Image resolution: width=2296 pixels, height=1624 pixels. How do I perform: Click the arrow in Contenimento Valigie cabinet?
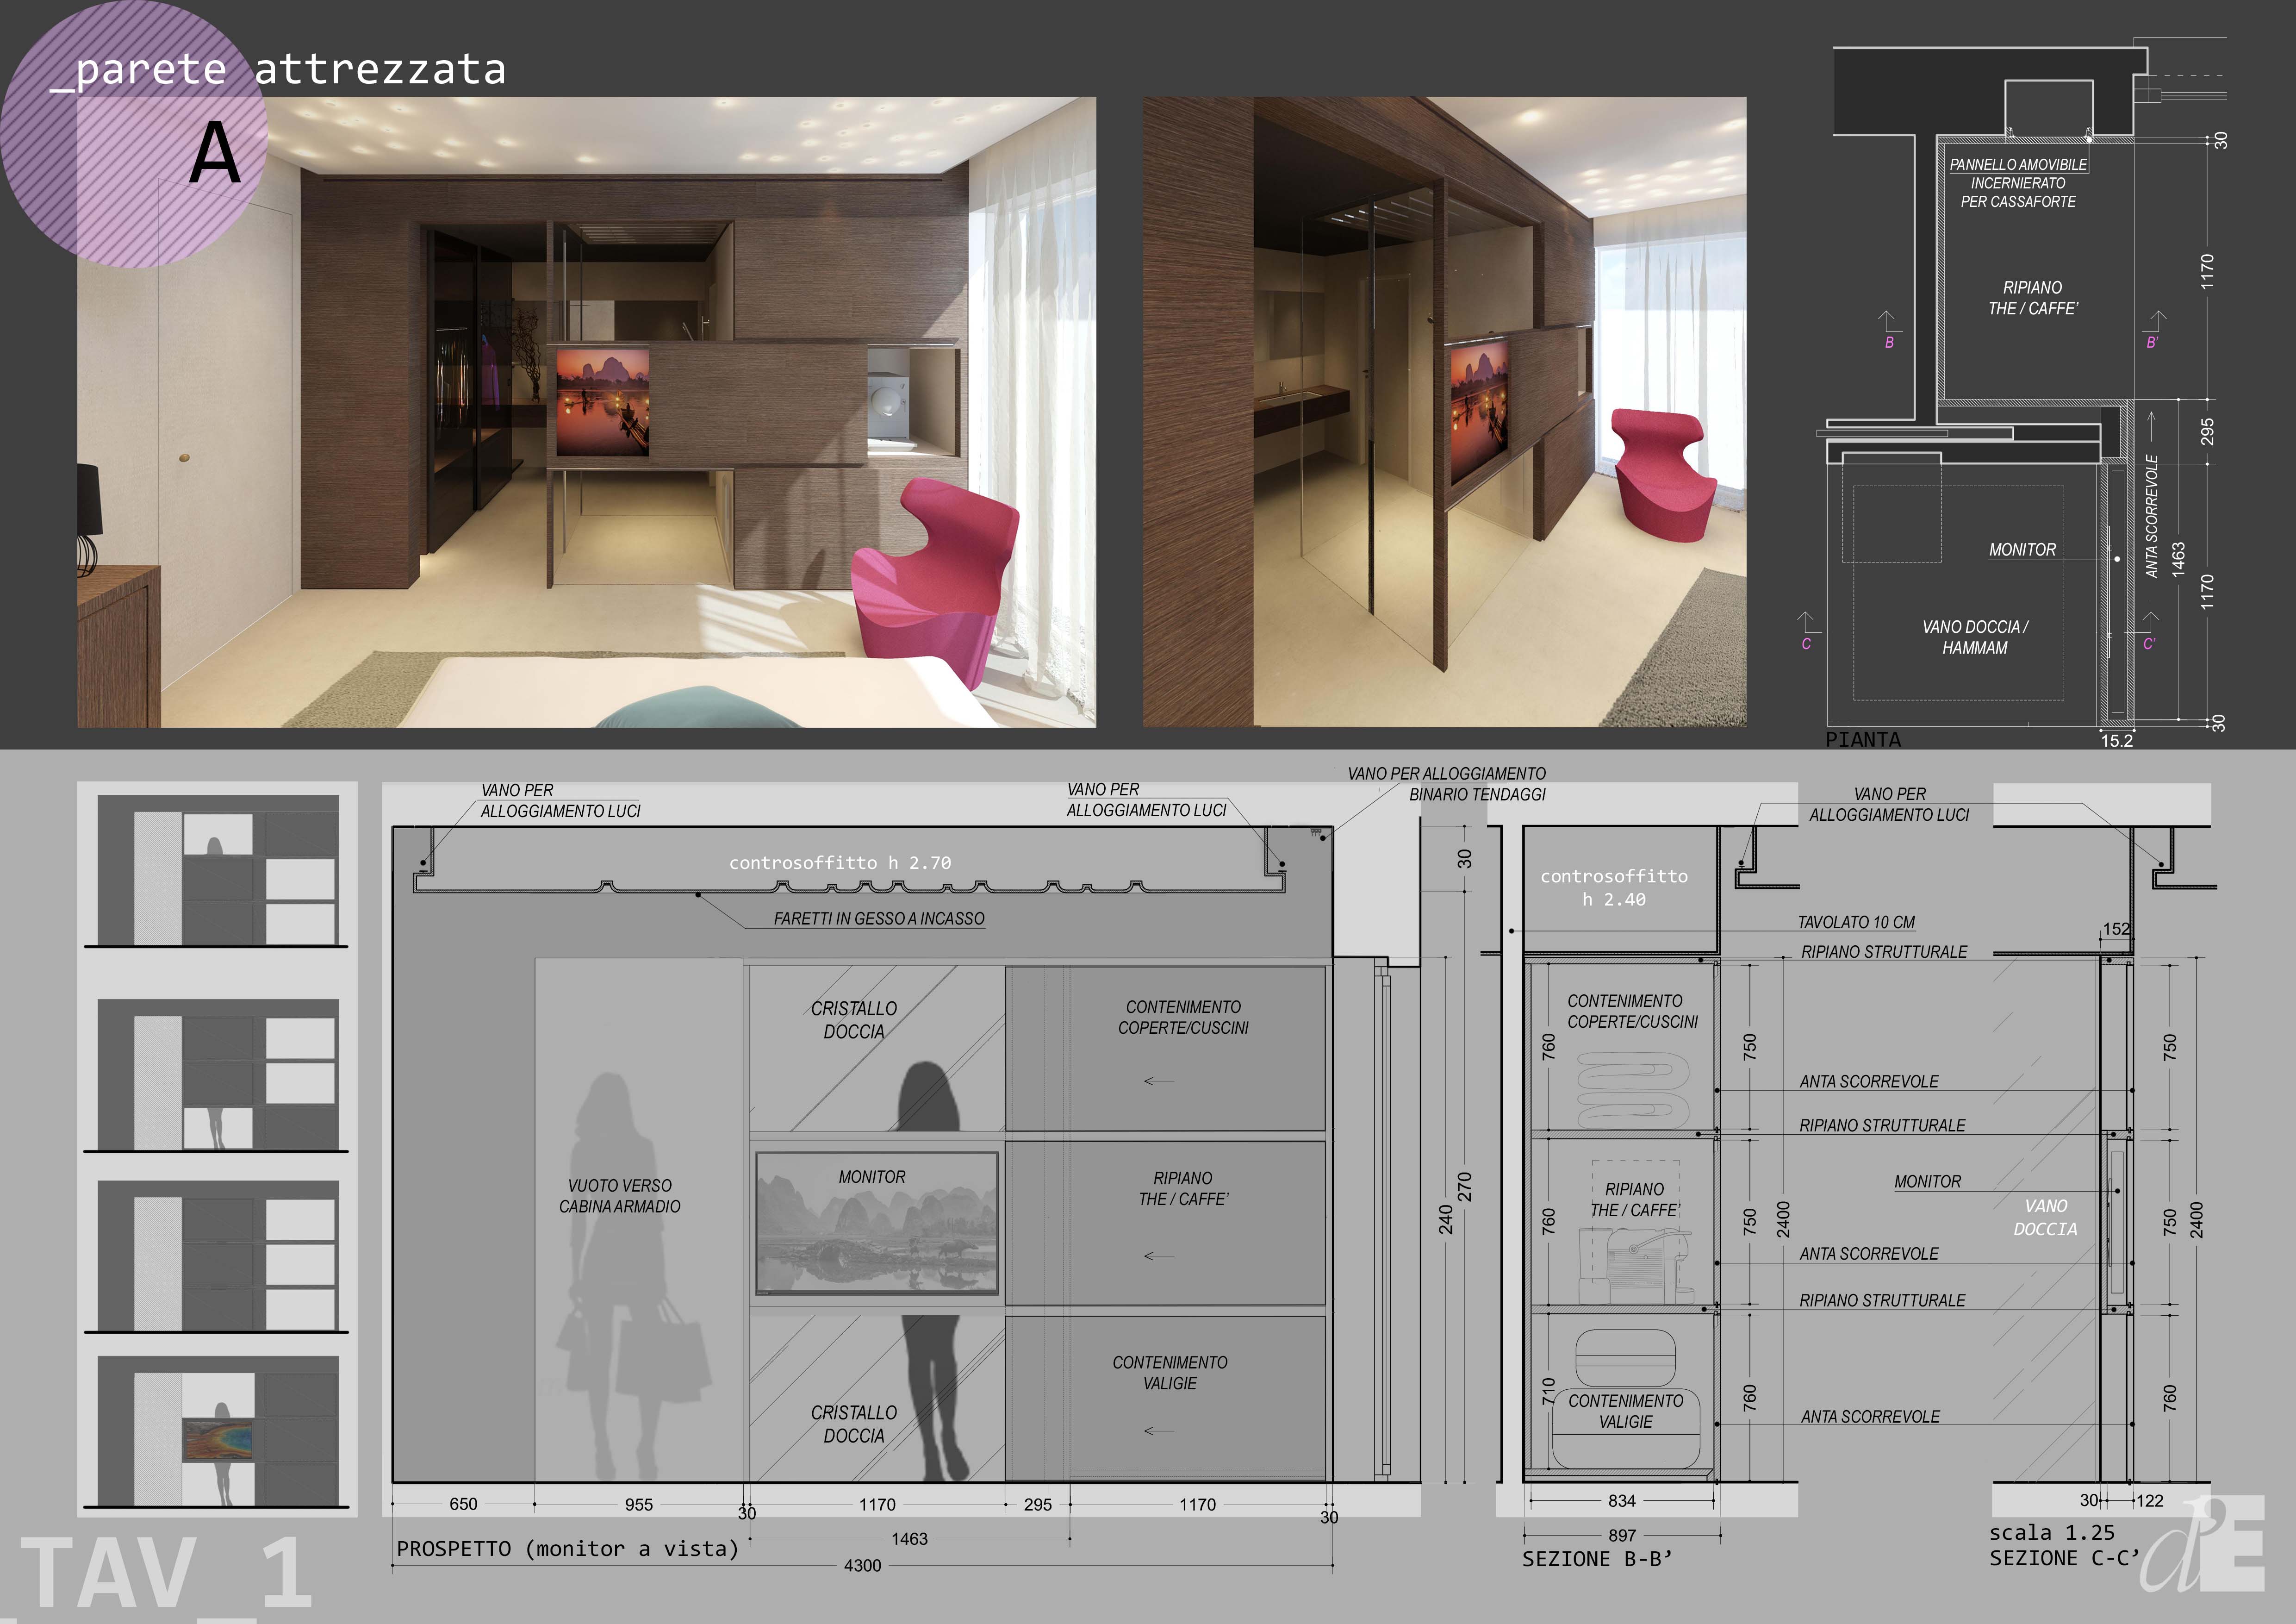1159,1431
